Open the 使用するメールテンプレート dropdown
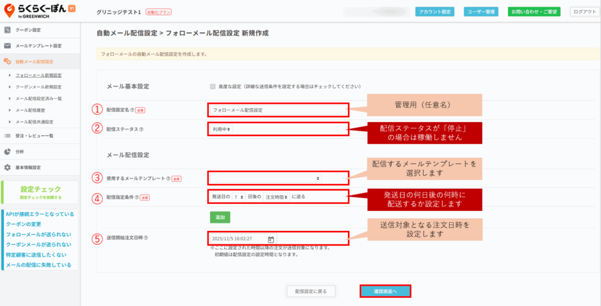This screenshot has height=306, width=601. pos(265,178)
